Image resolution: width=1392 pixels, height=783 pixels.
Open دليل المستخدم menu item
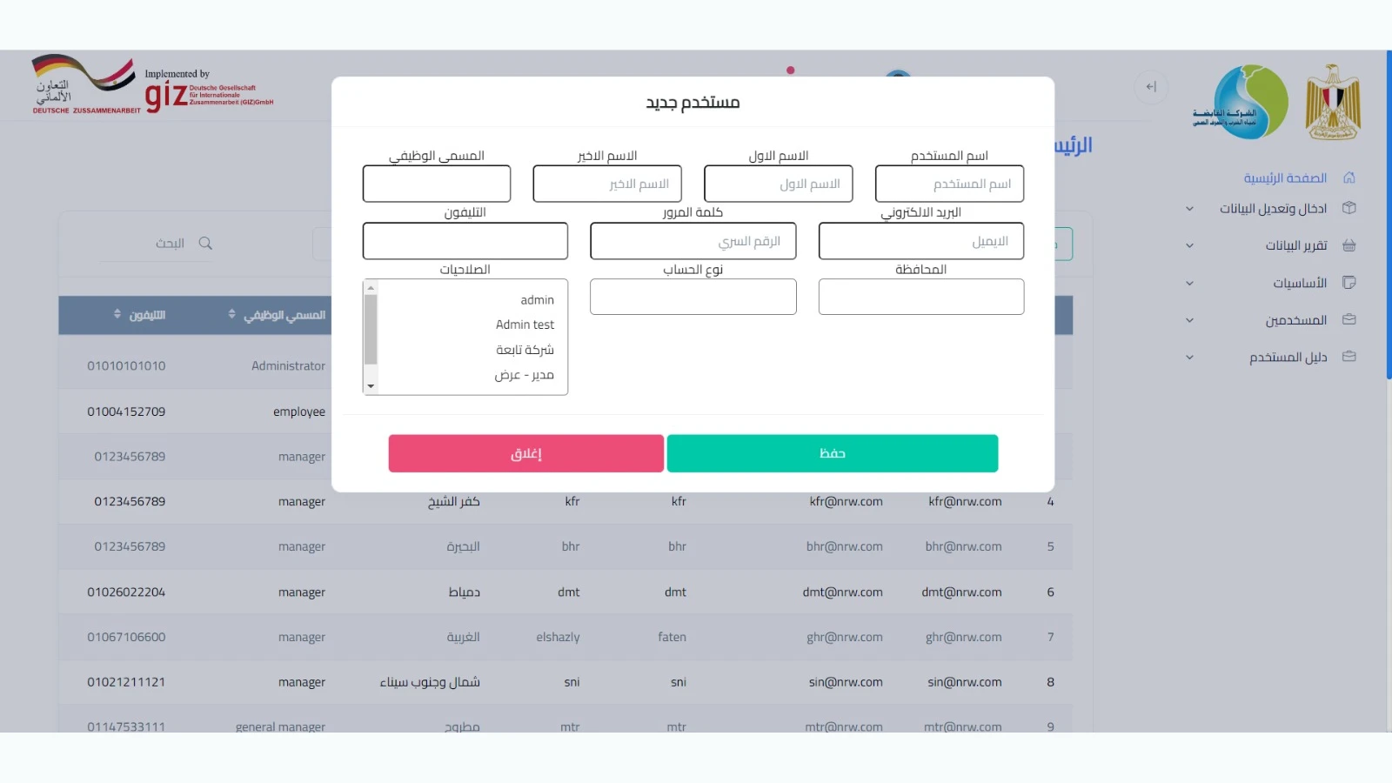coord(1288,357)
